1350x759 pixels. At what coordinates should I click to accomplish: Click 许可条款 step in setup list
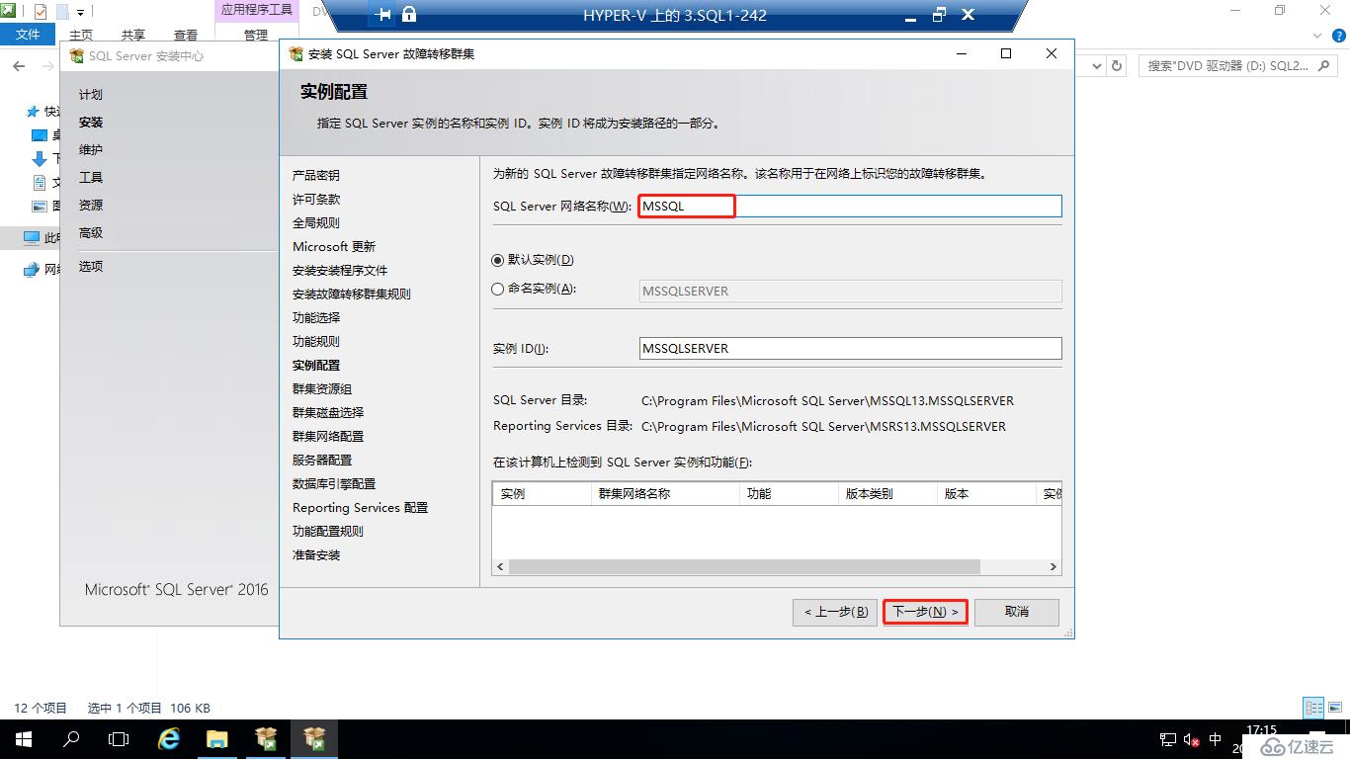pos(316,200)
